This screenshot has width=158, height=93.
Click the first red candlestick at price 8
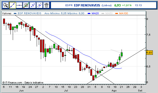click(4, 21)
